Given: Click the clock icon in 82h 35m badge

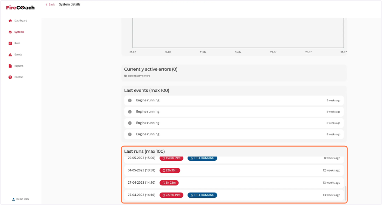Looking at the screenshot, I should coord(164,171).
